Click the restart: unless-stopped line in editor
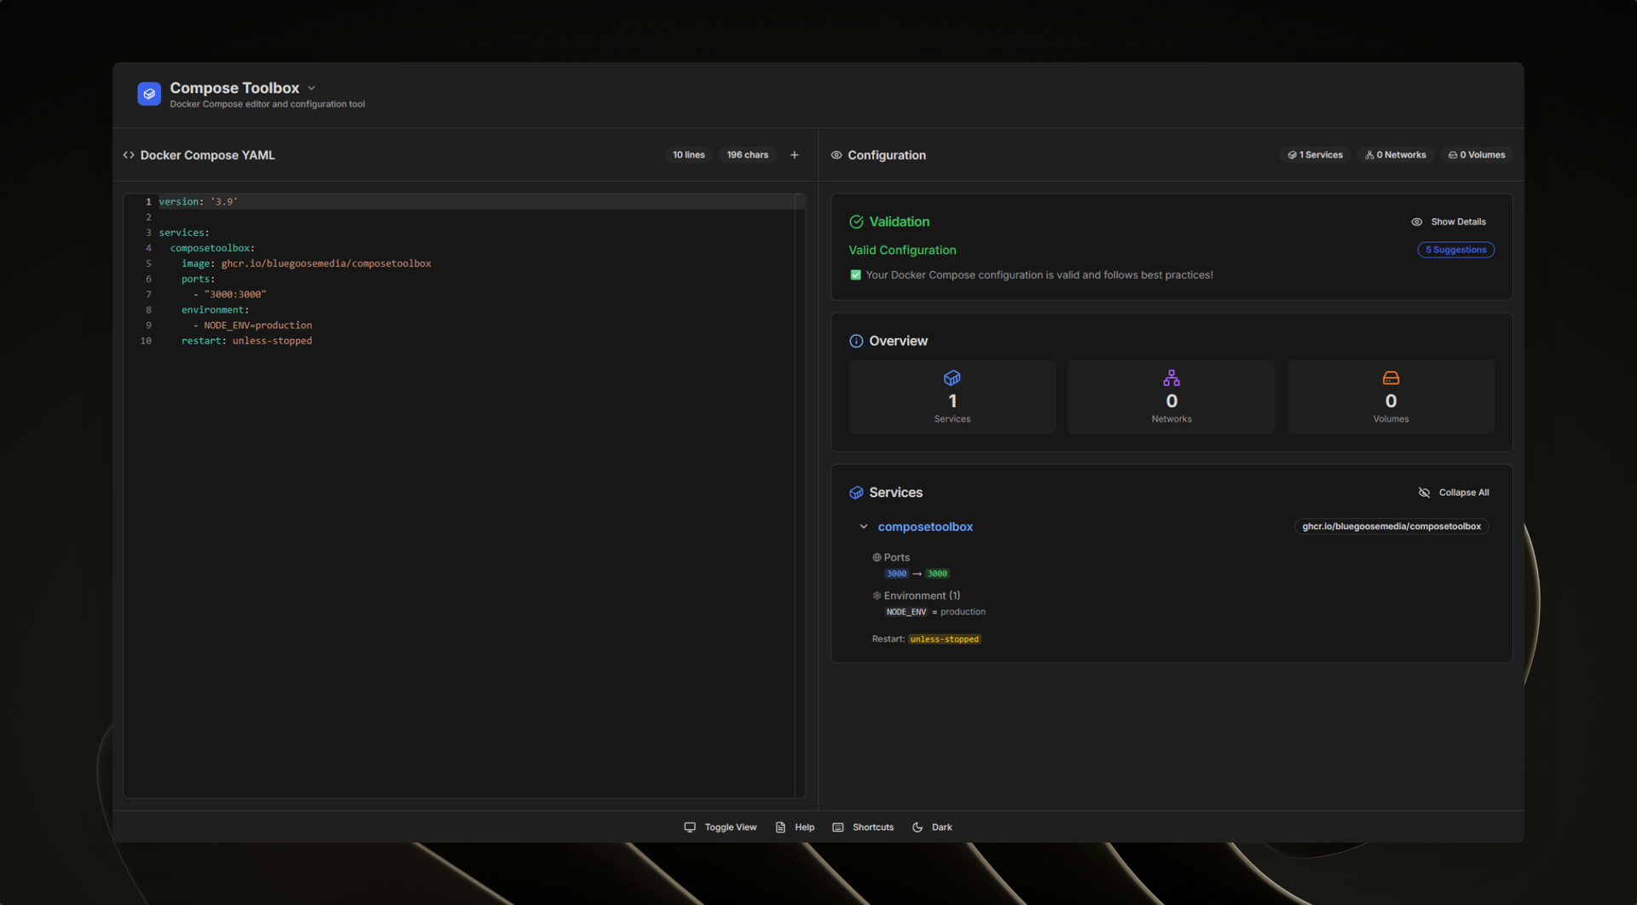This screenshot has width=1637, height=905. click(246, 341)
